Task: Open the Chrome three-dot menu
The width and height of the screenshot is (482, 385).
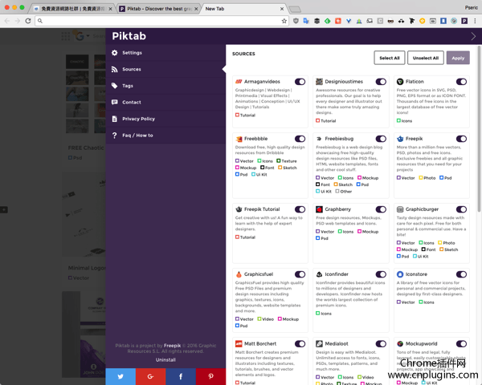Action: (x=475, y=21)
